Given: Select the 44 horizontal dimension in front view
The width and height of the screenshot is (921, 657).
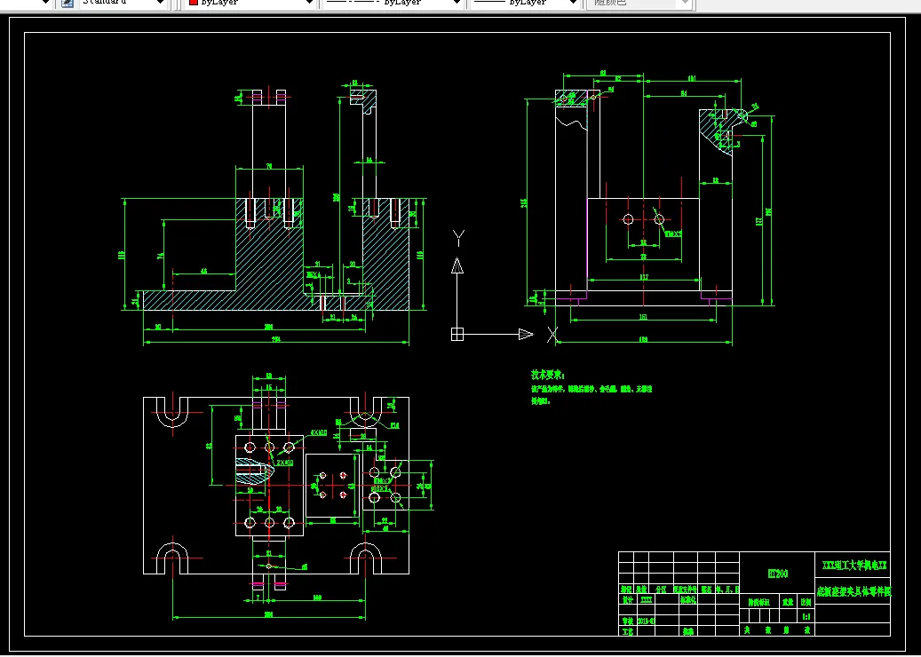Looking at the screenshot, I should click(203, 272).
